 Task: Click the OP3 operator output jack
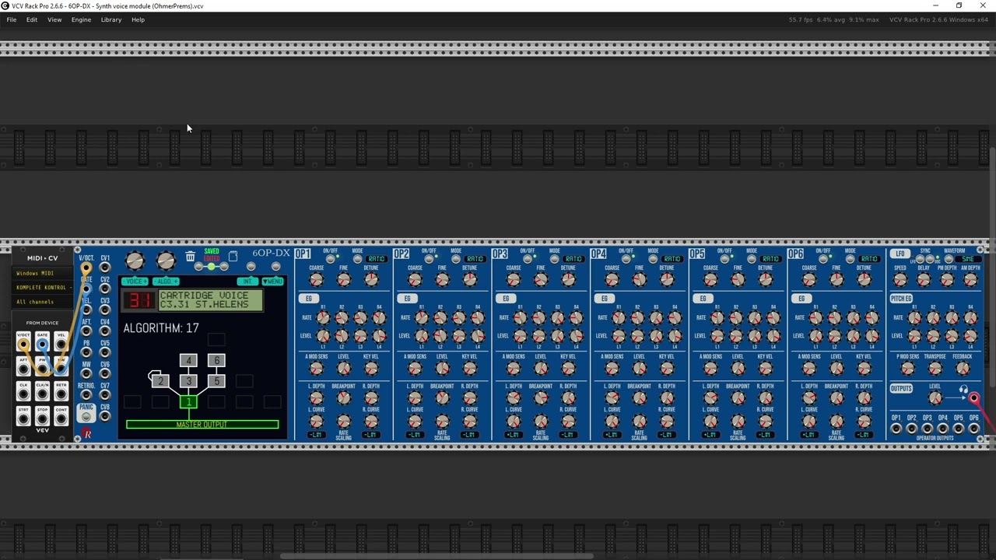928,428
